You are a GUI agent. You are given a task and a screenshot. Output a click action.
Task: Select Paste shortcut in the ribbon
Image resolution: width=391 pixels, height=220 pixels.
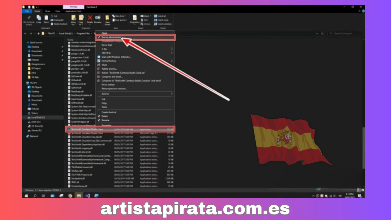pos(59,24)
